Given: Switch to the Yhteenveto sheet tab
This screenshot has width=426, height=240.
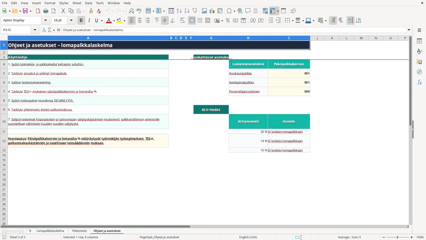Looking at the screenshot, I should [x=79, y=231].
